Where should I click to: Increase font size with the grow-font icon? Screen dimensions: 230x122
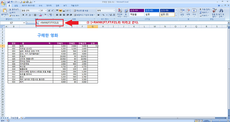pos(49,11)
